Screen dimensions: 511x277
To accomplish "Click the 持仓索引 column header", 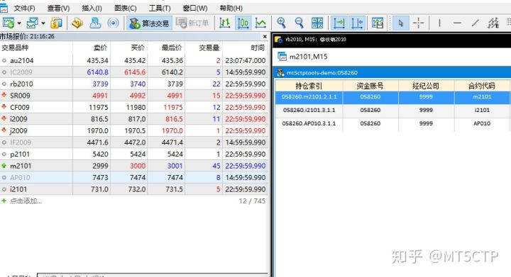I will [x=309, y=86].
